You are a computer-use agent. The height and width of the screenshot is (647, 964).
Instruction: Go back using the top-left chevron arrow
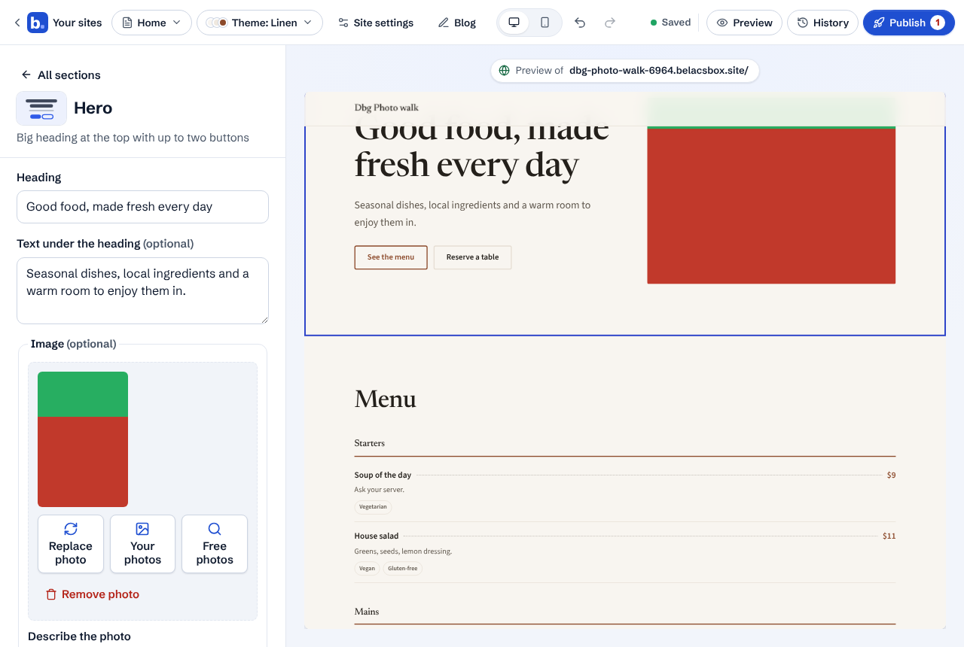[x=17, y=23]
